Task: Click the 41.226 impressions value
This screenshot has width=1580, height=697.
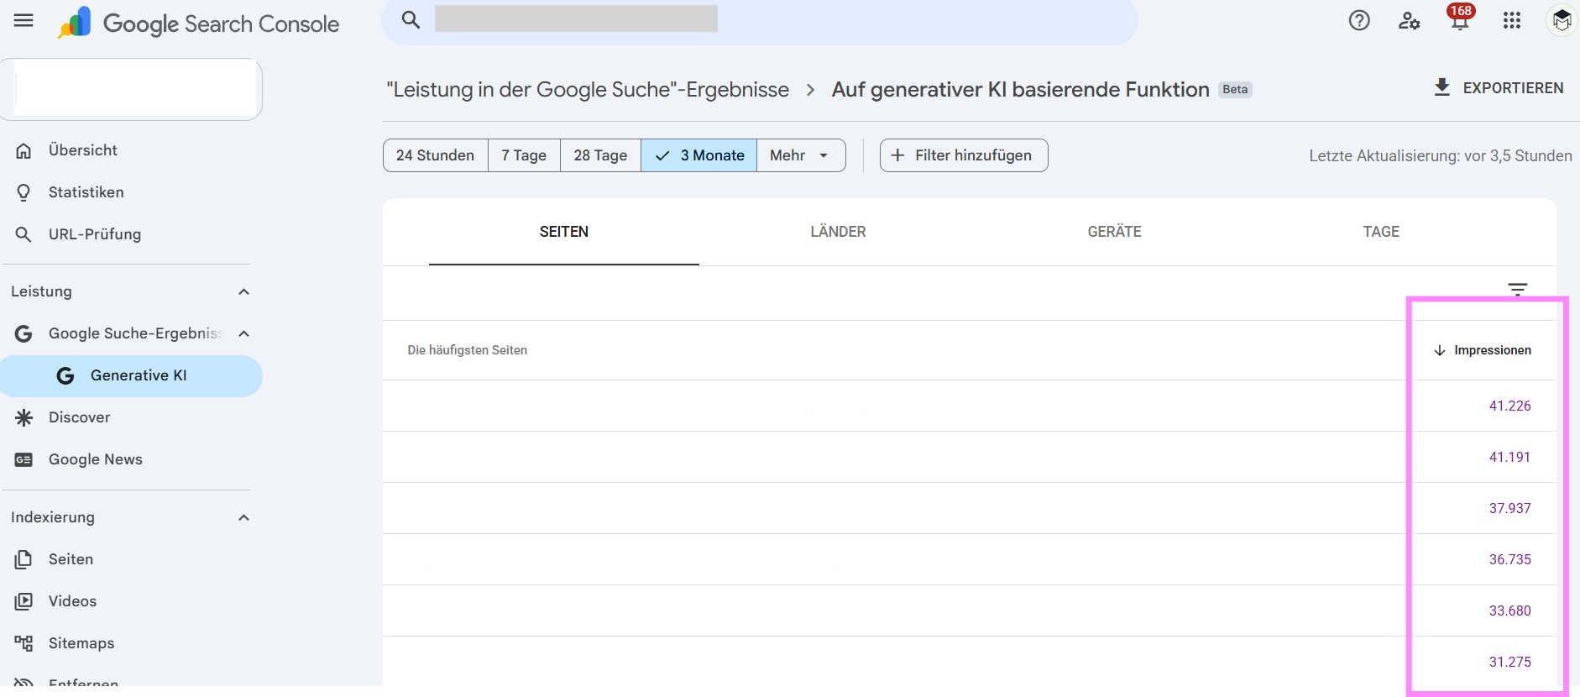Action: point(1509,406)
